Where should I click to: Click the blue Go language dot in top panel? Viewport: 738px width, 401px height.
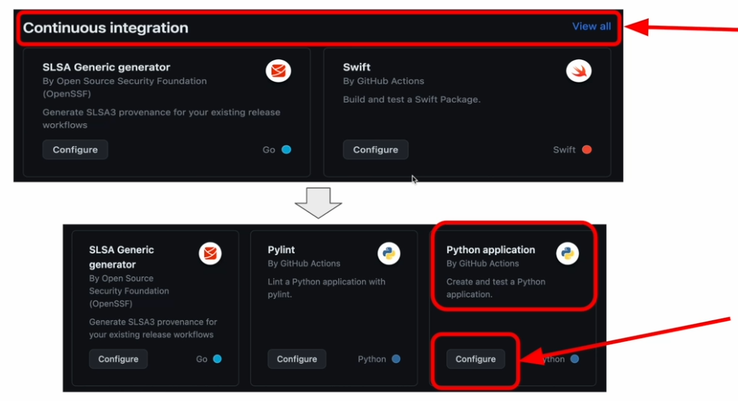click(286, 149)
